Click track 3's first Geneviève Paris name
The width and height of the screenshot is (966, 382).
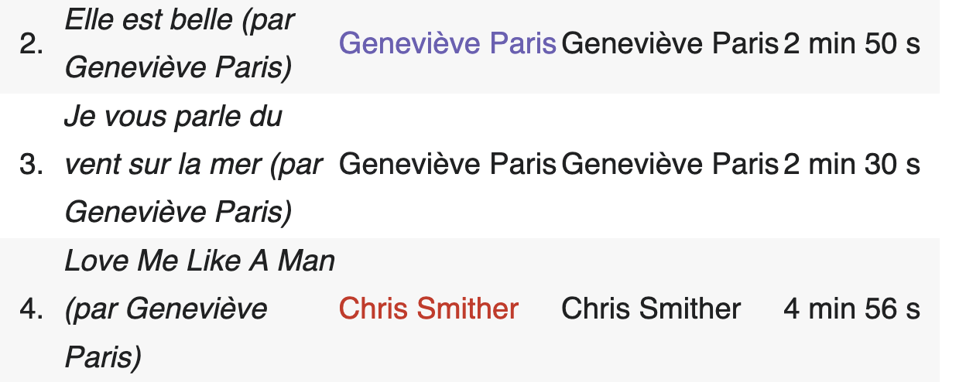pyautogui.click(x=447, y=165)
